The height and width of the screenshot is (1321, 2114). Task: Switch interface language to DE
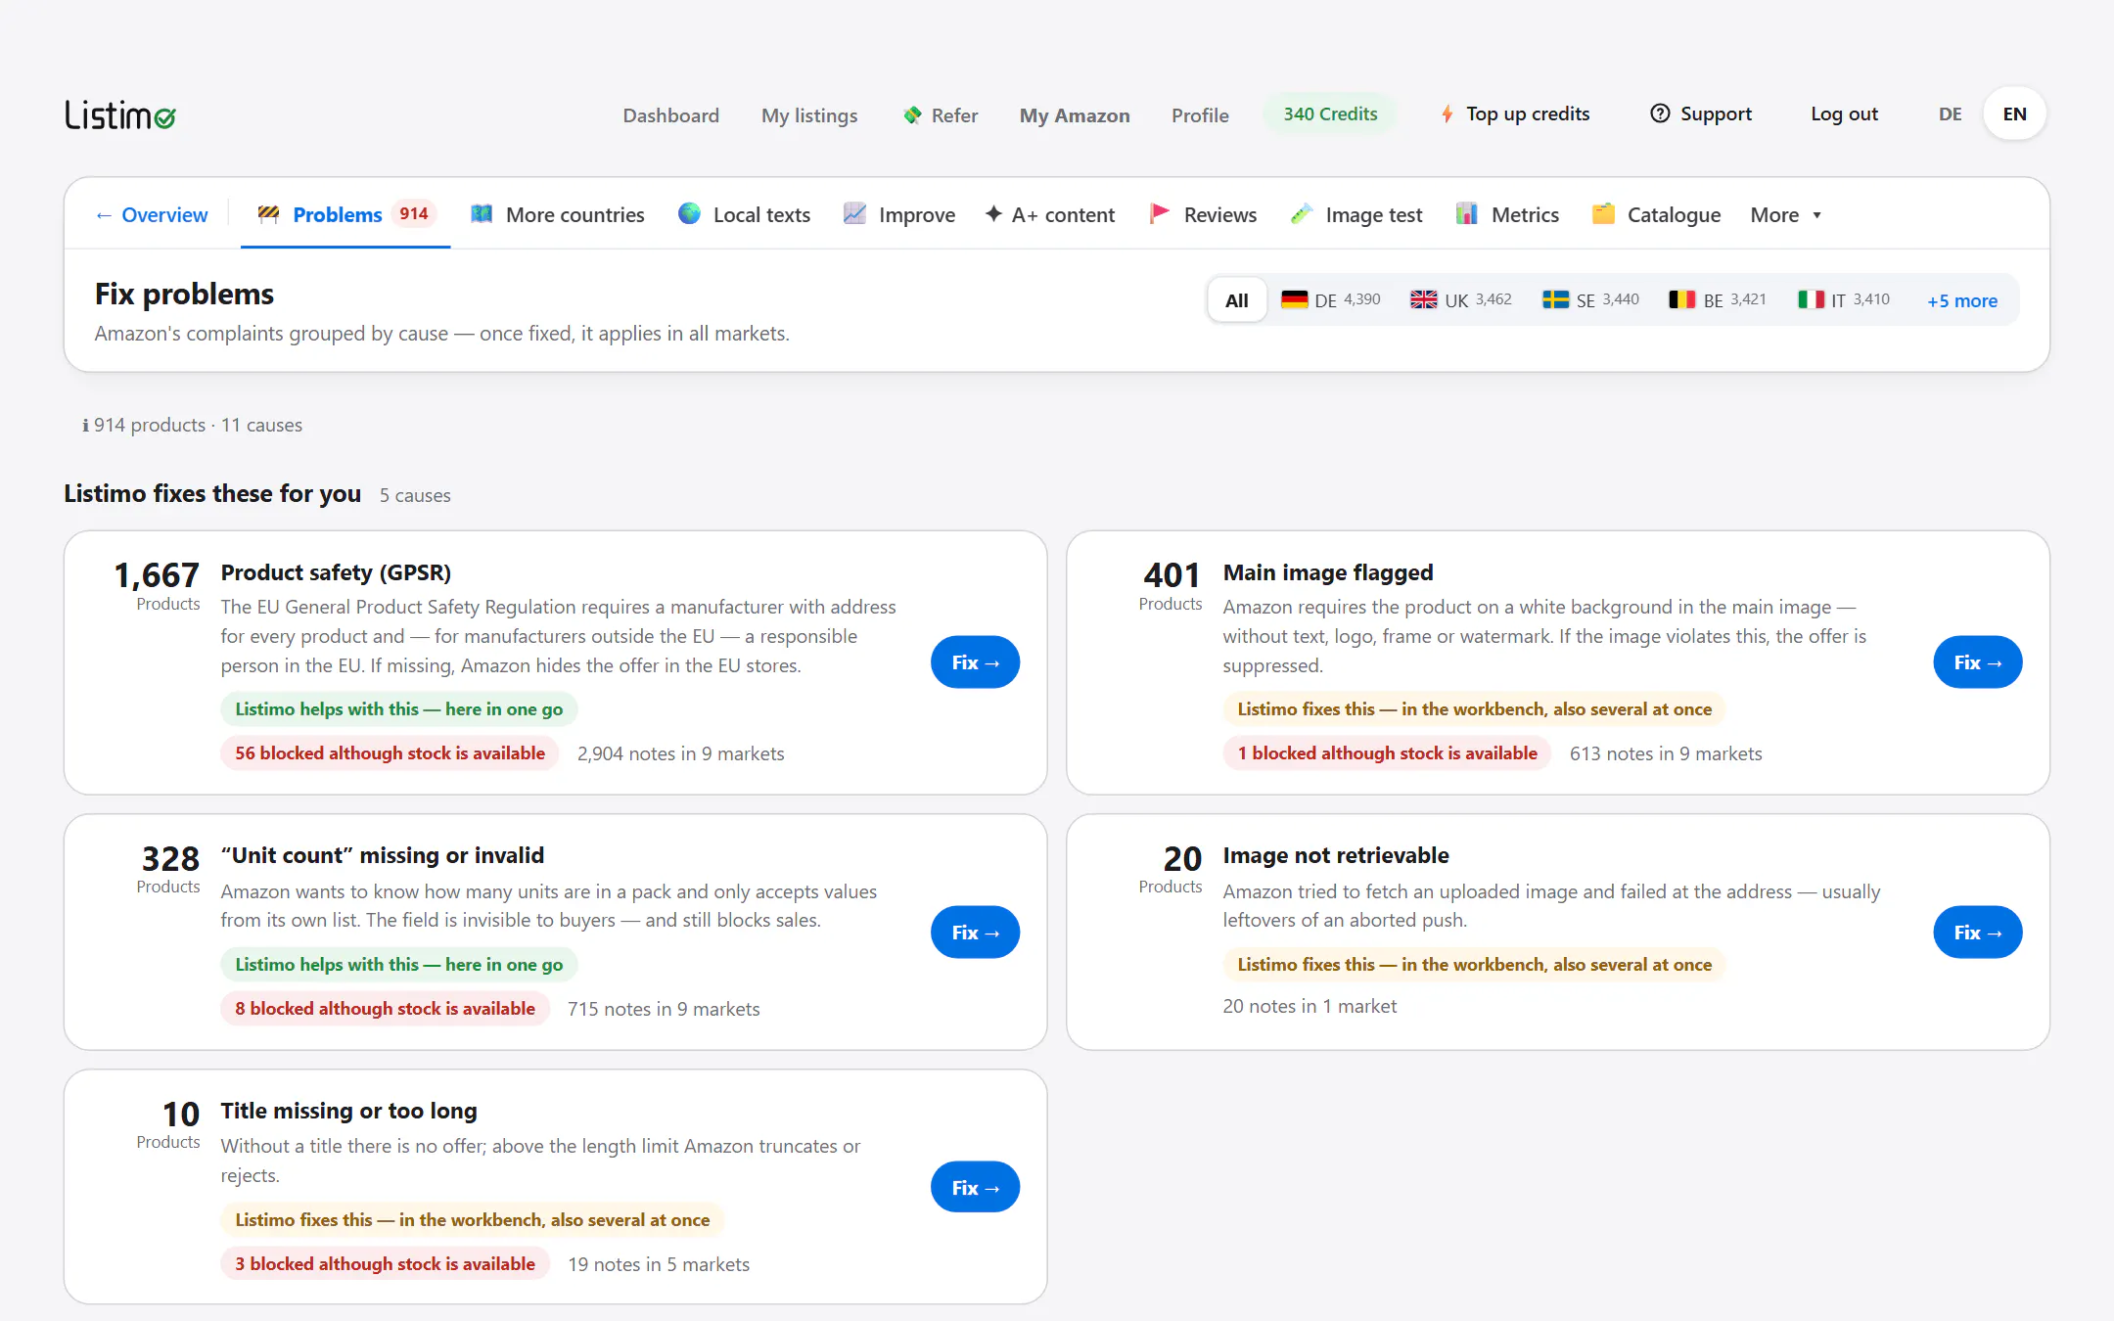coord(1950,114)
